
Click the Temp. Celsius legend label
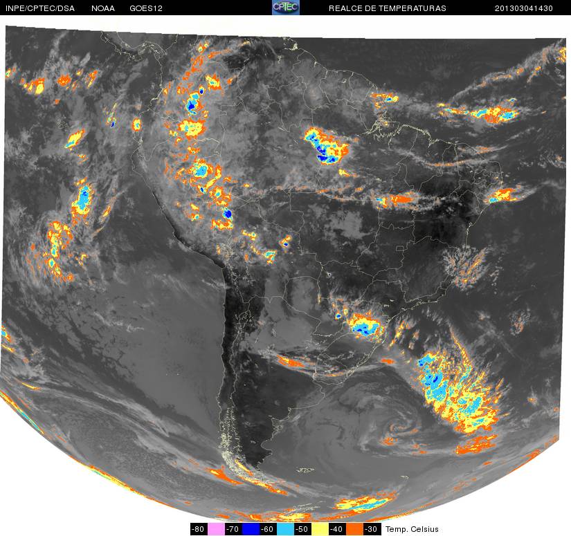pos(412,529)
